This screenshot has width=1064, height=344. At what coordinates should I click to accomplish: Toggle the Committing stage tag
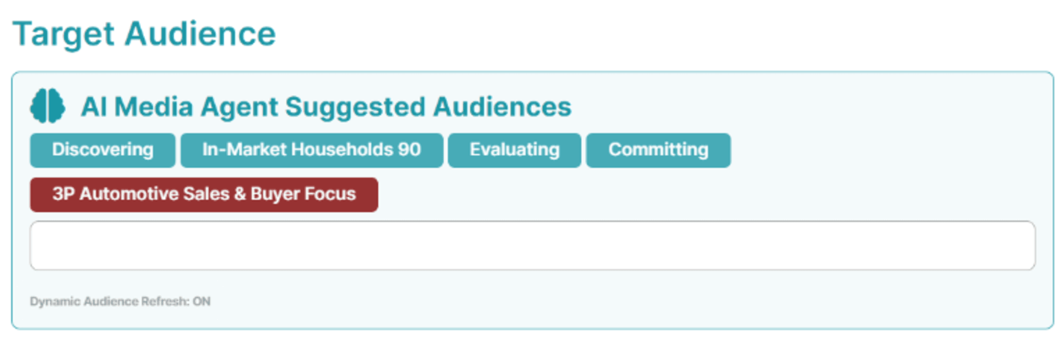pyautogui.click(x=658, y=150)
